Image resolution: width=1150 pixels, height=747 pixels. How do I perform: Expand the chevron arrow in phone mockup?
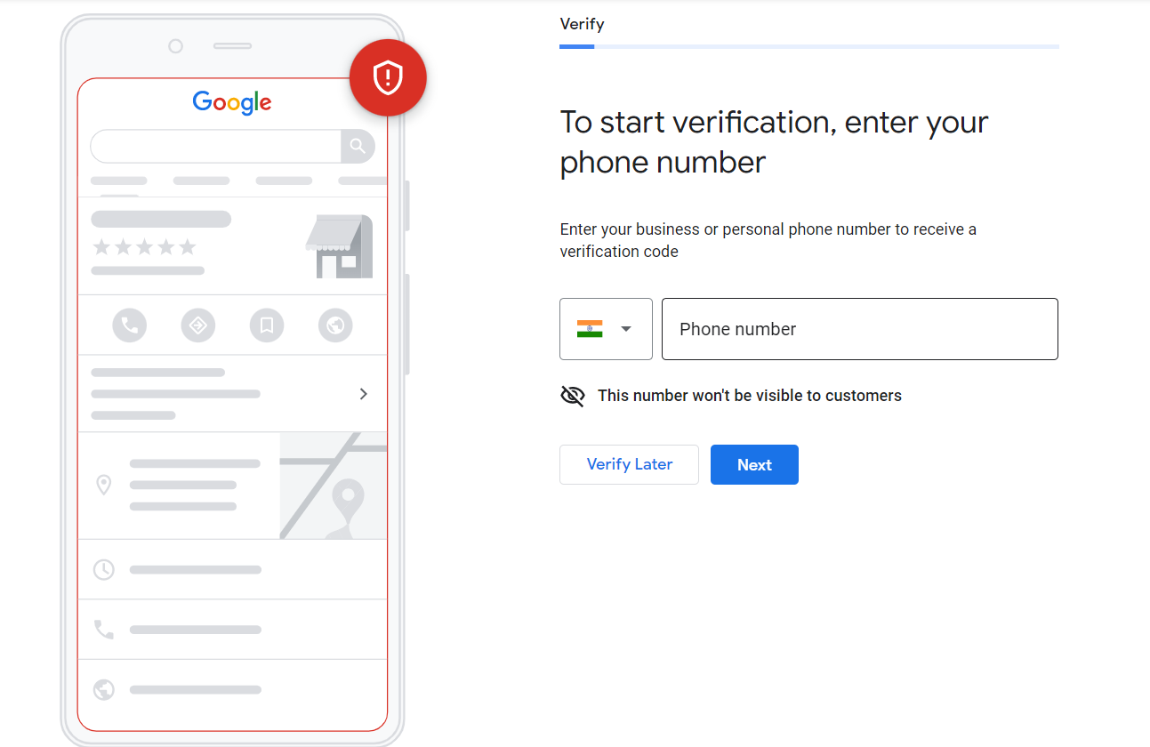363,394
